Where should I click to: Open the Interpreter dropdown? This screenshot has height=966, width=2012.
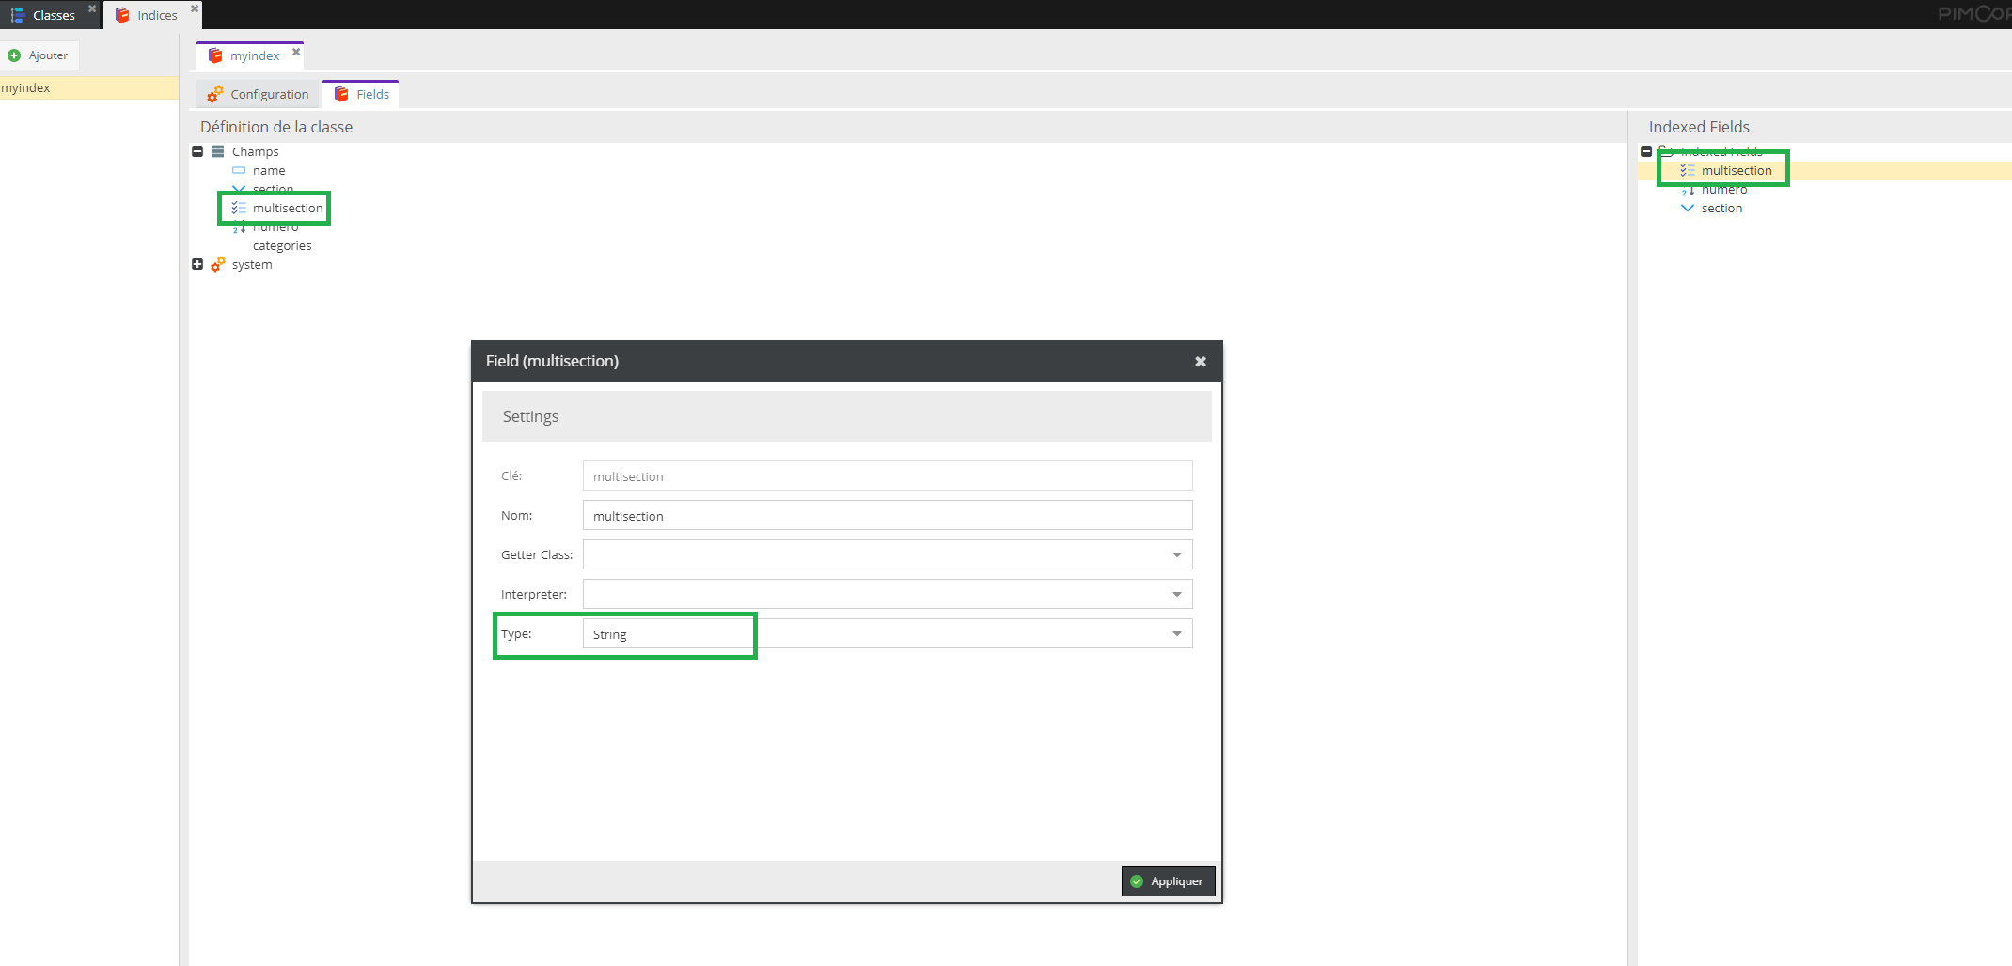[1176, 594]
